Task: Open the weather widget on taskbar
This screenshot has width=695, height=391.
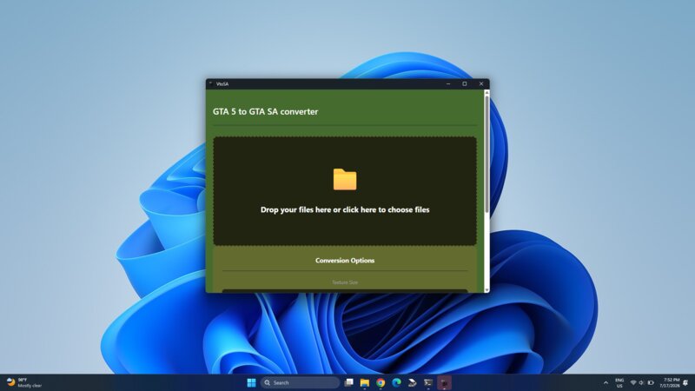Action: coord(24,382)
